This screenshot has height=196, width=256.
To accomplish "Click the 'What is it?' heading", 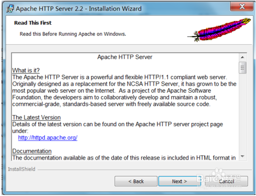I will [26, 70].
